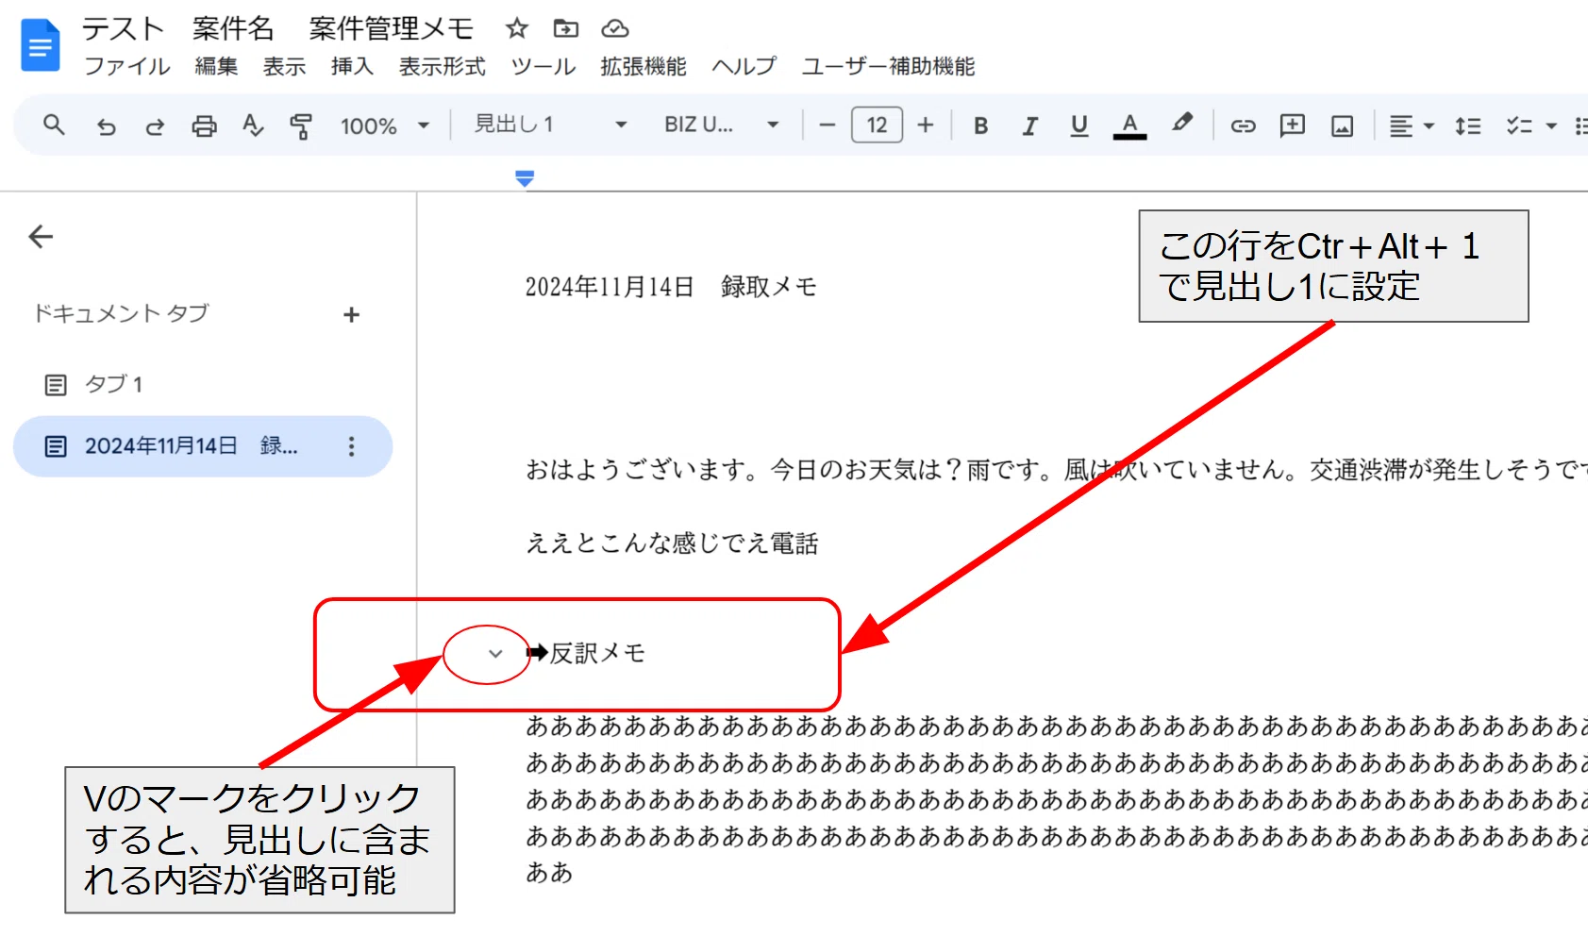Viewport: 1588px width, 936px height.
Task: Increase font size with plus button
Action: [926, 125]
